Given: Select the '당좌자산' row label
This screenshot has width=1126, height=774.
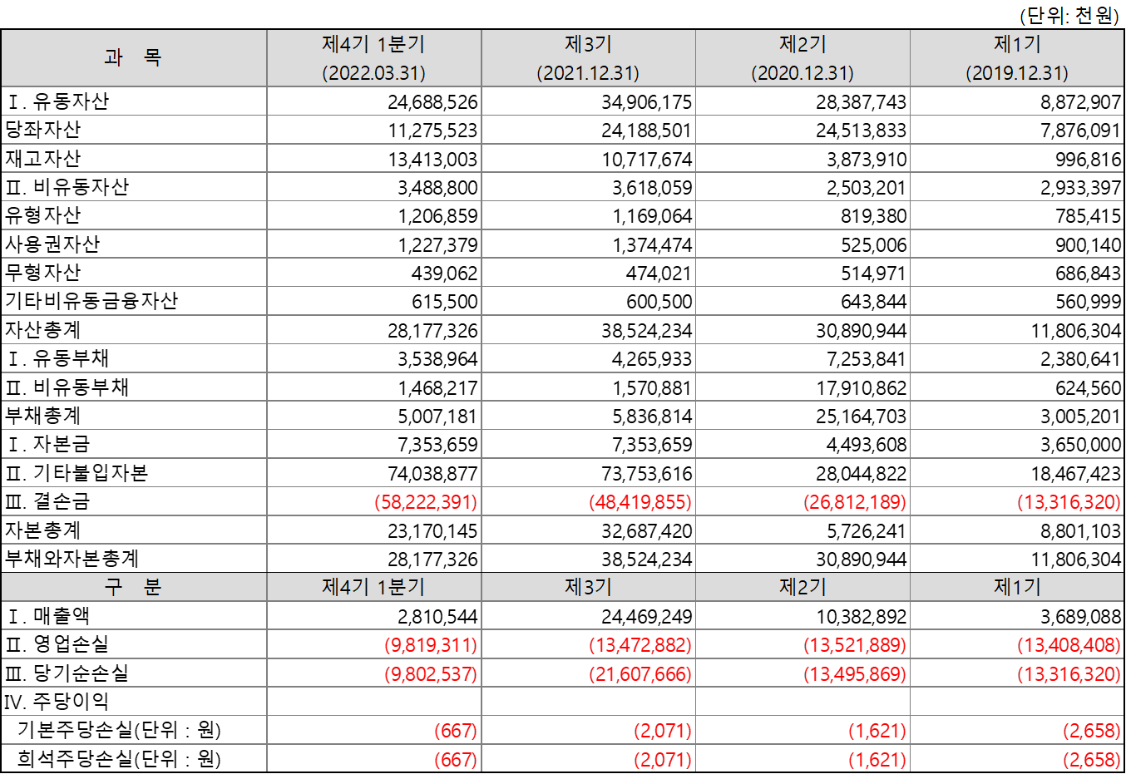Looking at the screenshot, I should click(42, 130).
